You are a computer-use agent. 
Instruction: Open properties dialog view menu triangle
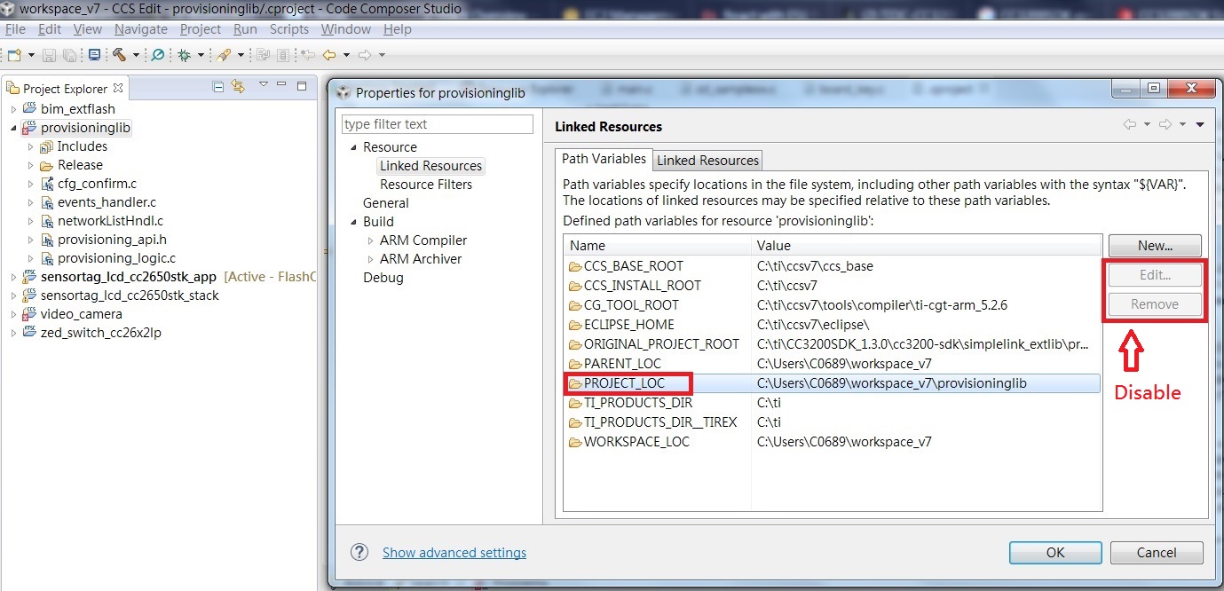tap(1200, 125)
